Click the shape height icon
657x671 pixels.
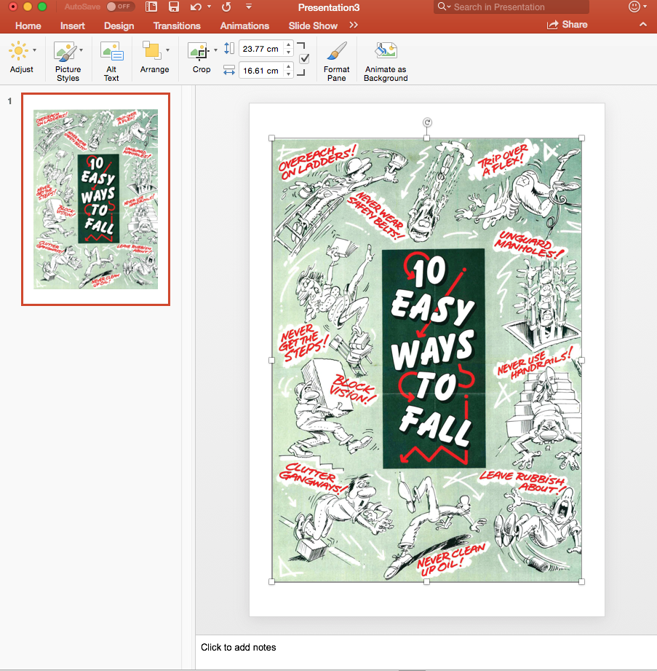point(229,48)
